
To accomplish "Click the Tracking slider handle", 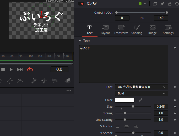I will (x=125, y=113).
